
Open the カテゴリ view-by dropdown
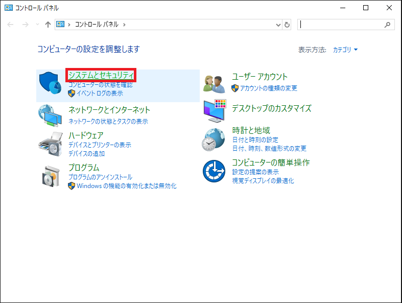coord(345,50)
